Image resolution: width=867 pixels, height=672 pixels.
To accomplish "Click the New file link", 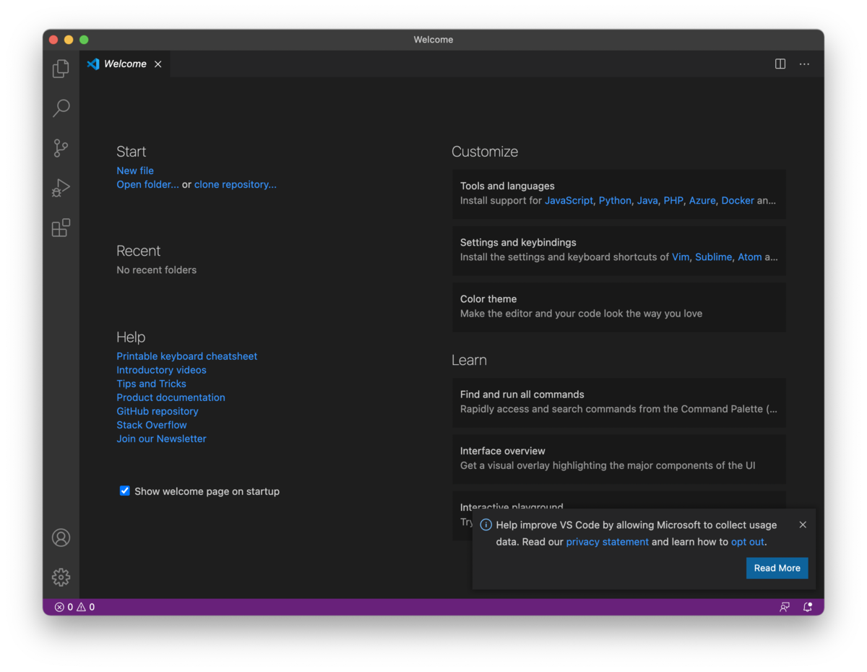I will tap(135, 171).
